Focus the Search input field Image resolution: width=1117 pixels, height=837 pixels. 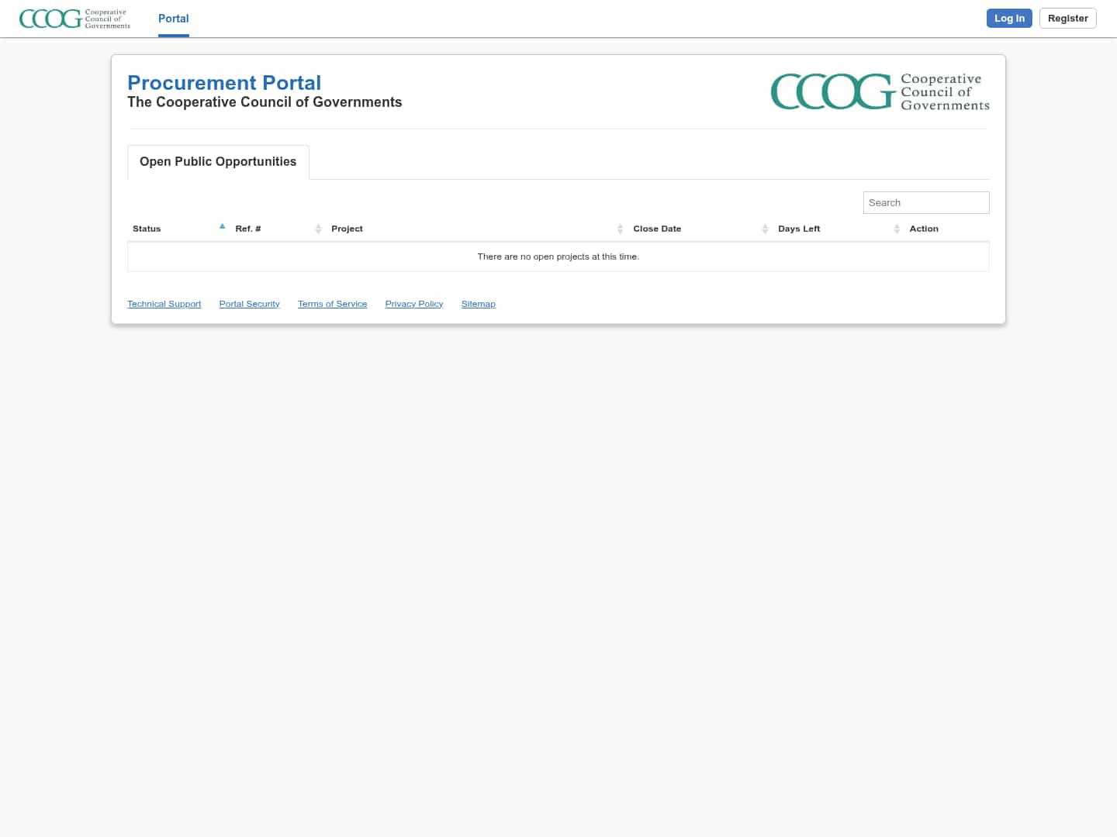[925, 203]
